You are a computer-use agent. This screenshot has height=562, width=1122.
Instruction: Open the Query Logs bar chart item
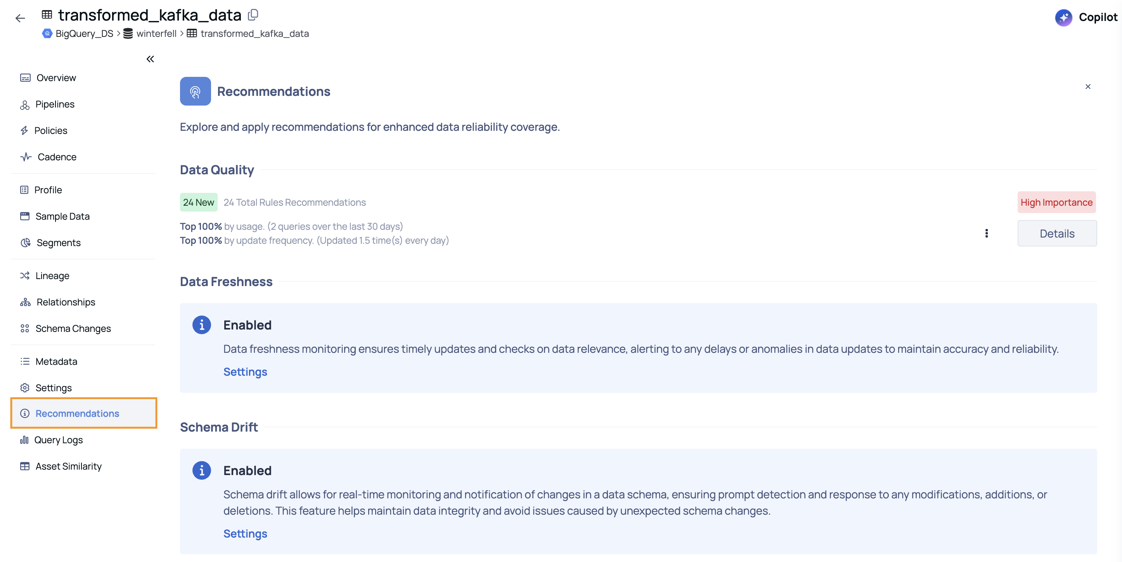click(24, 440)
